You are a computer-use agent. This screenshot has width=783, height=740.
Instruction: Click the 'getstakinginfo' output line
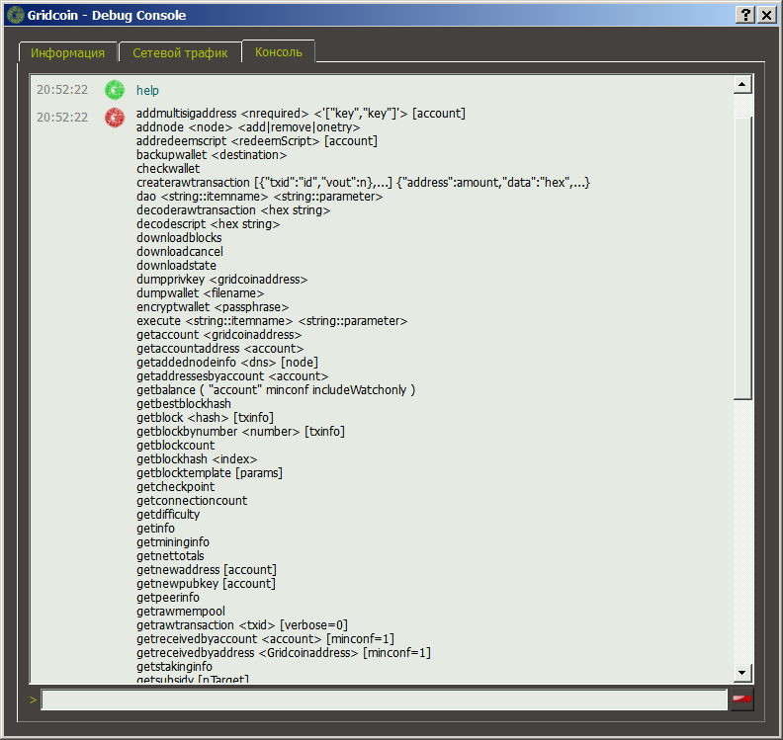pyautogui.click(x=174, y=667)
